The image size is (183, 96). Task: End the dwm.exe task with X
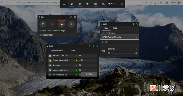tap(94, 65)
